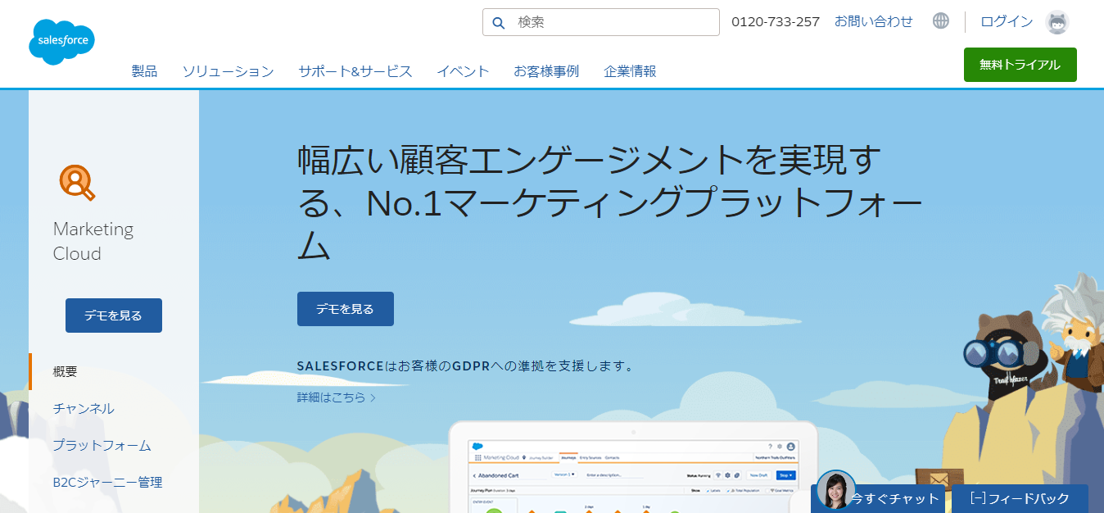Open the フィードバック tab
The width and height of the screenshot is (1104, 513).
click(1020, 498)
